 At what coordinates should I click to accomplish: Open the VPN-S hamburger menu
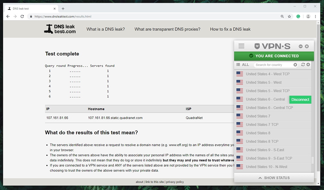(x=241, y=46)
